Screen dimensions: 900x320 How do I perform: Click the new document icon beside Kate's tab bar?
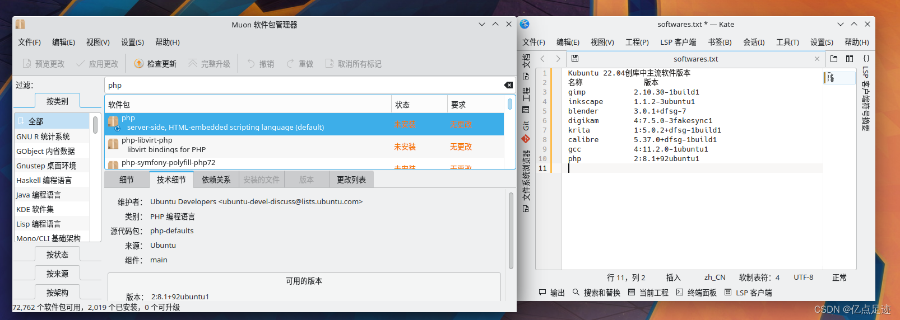(x=834, y=59)
